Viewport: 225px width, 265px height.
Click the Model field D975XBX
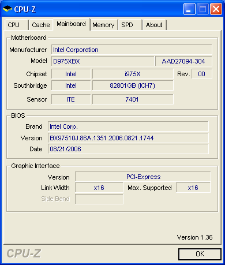click(x=103, y=61)
